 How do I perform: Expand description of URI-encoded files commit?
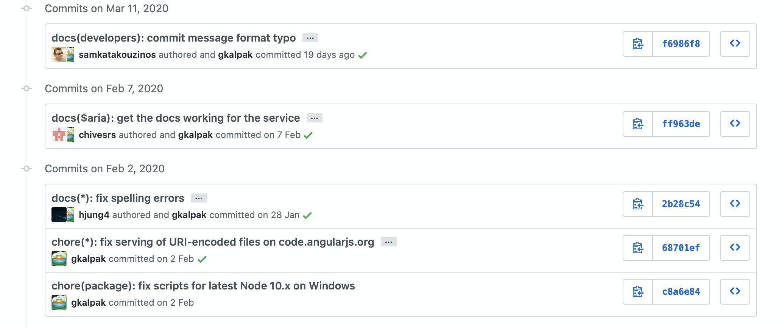[389, 242]
